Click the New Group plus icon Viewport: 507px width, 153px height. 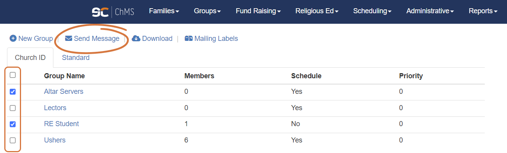tap(13, 39)
